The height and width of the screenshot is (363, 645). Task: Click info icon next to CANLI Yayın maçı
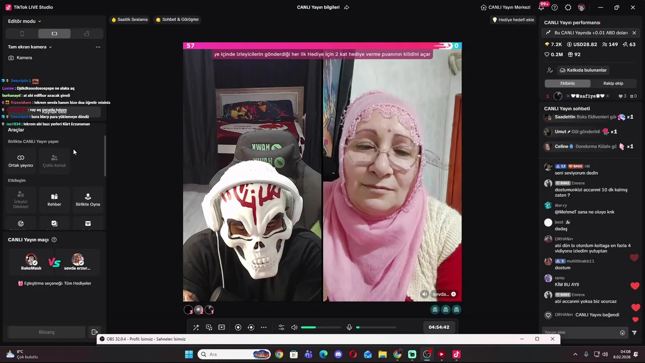pos(54,240)
